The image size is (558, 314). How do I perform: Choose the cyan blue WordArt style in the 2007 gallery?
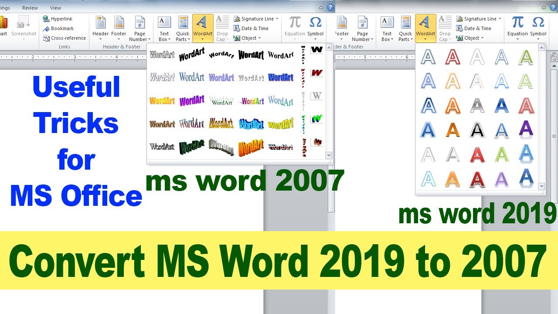(x=251, y=124)
